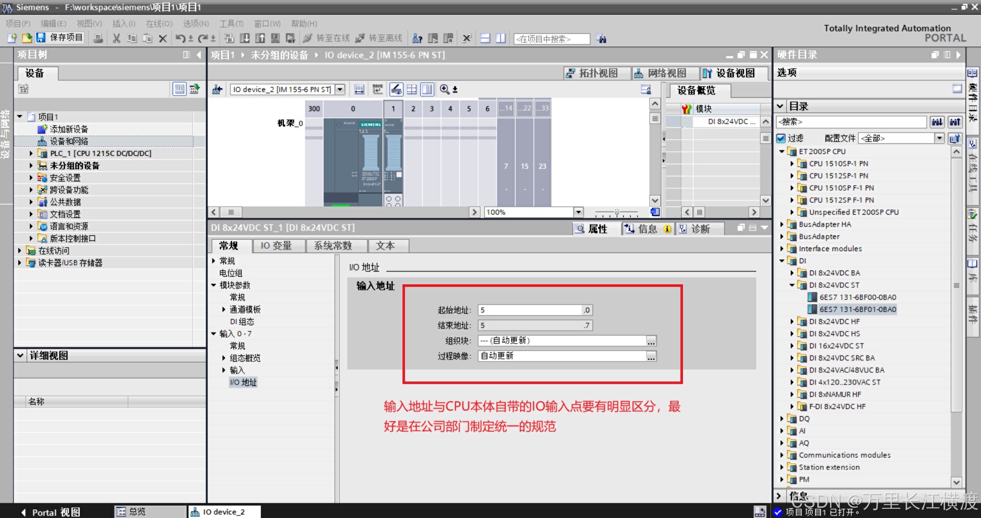Click the 转至离线 button

[379, 38]
